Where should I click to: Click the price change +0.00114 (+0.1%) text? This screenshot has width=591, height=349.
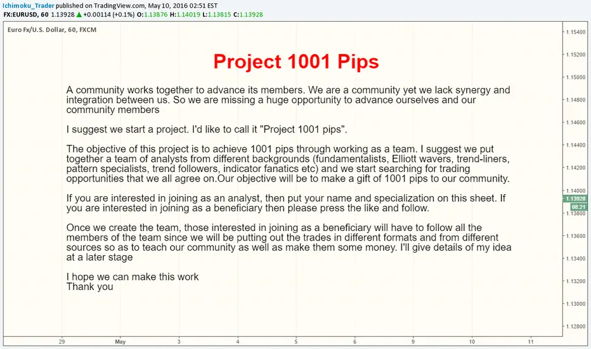pos(108,15)
